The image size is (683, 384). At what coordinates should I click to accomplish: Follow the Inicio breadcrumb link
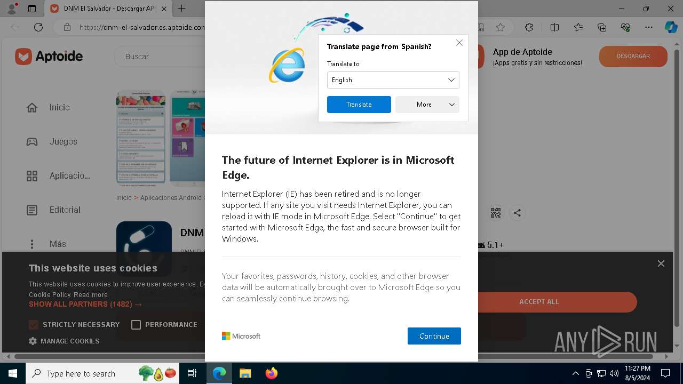(124, 198)
